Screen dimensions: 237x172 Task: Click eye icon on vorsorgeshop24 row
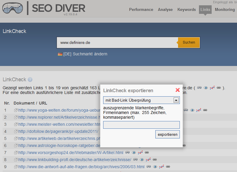tap(134, 153)
